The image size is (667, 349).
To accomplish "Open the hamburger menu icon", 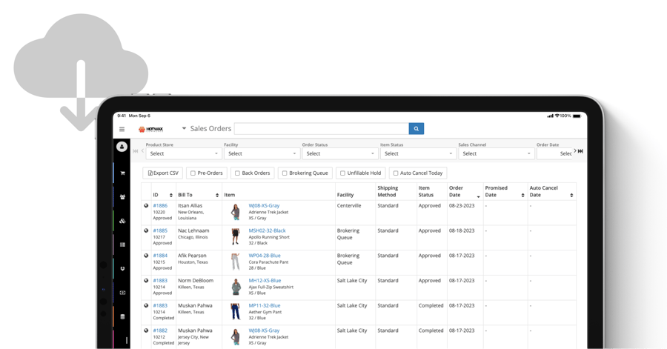I will click(122, 129).
